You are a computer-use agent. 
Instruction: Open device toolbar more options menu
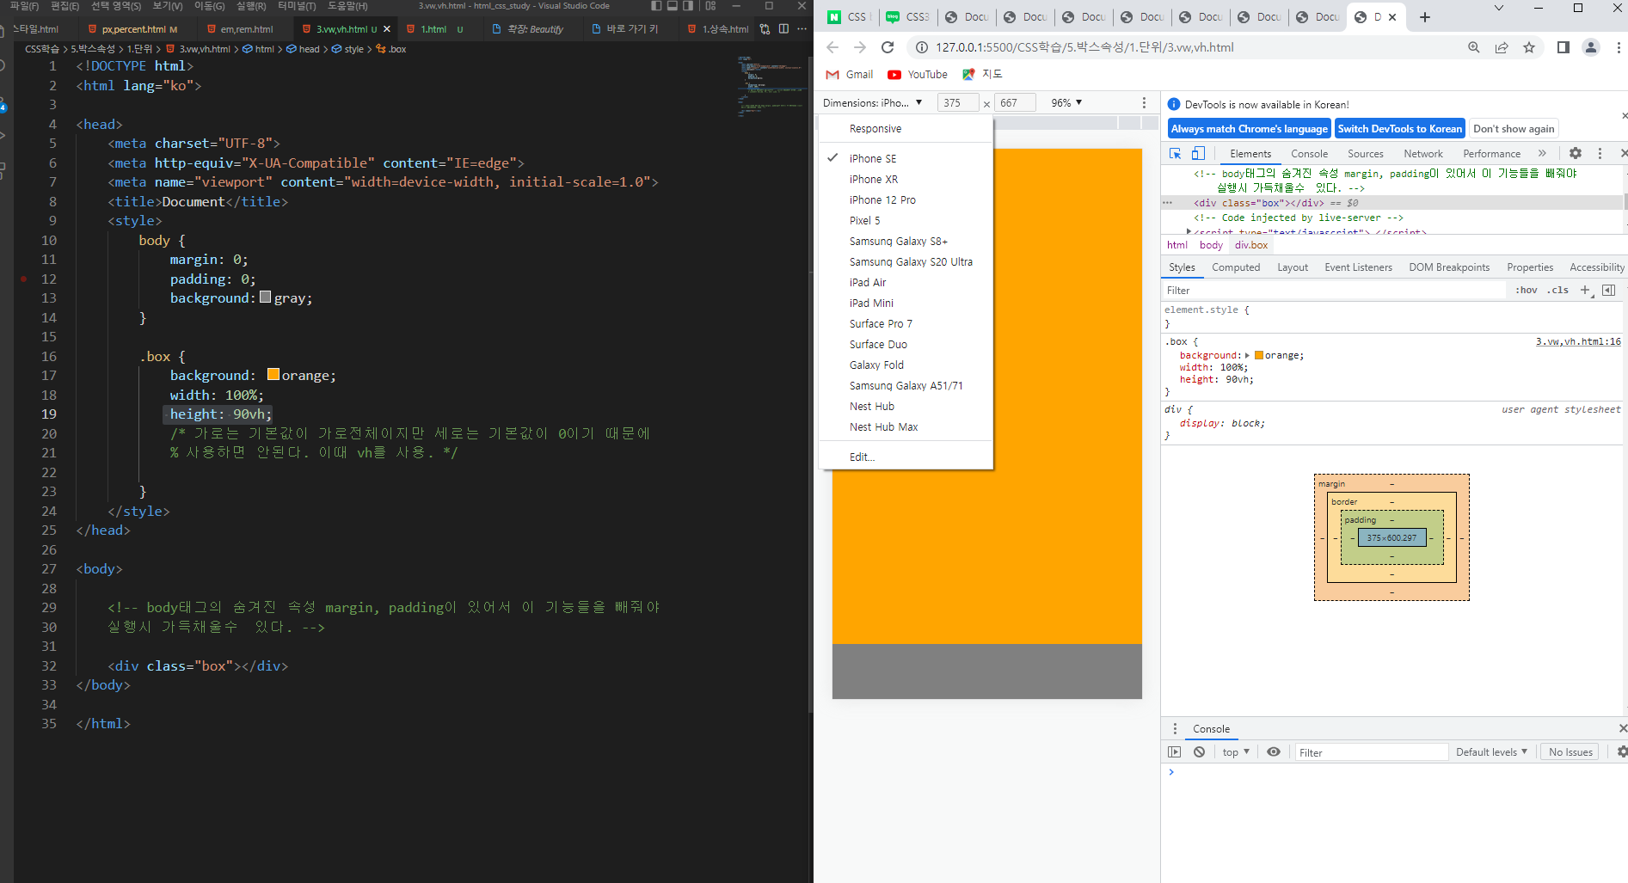pyautogui.click(x=1144, y=102)
